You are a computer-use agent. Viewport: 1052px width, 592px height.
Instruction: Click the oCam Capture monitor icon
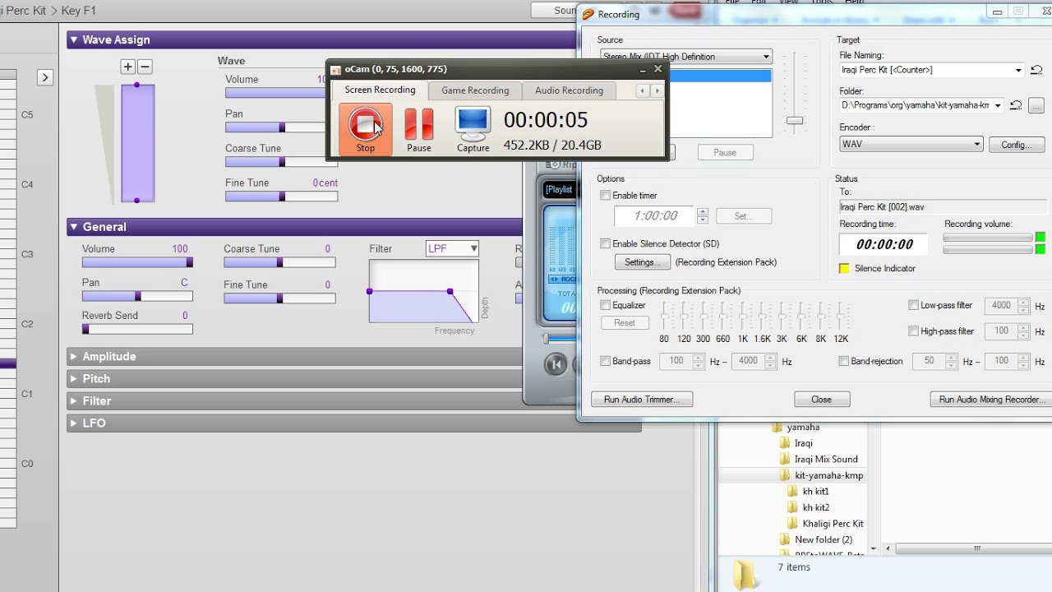tap(473, 130)
